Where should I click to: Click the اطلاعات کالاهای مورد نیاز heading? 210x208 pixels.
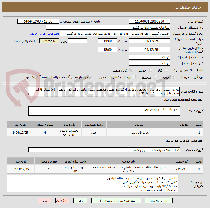(x=184, y=100)
